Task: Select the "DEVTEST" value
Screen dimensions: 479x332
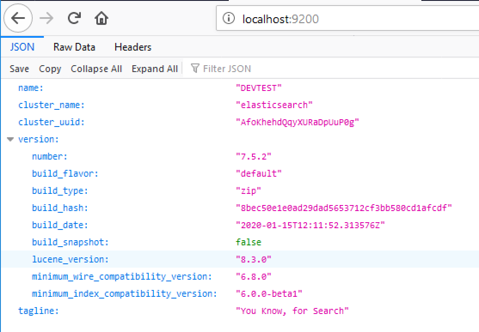Action: (258, 88)
